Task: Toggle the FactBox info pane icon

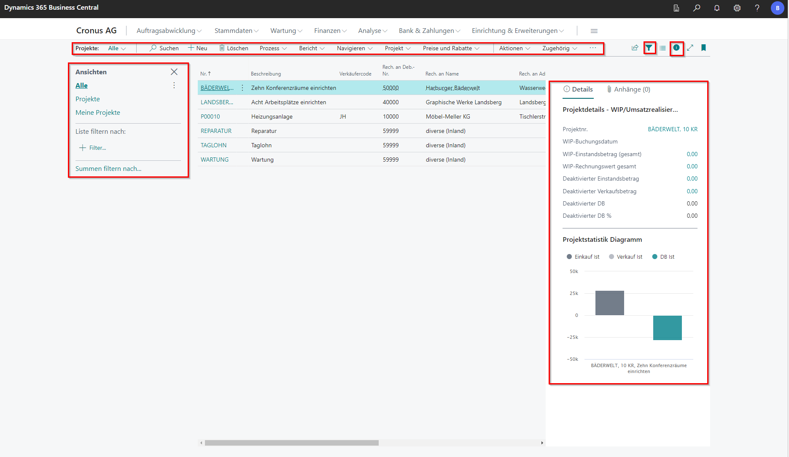Action: pyautogui.click(x=676, y=48)
